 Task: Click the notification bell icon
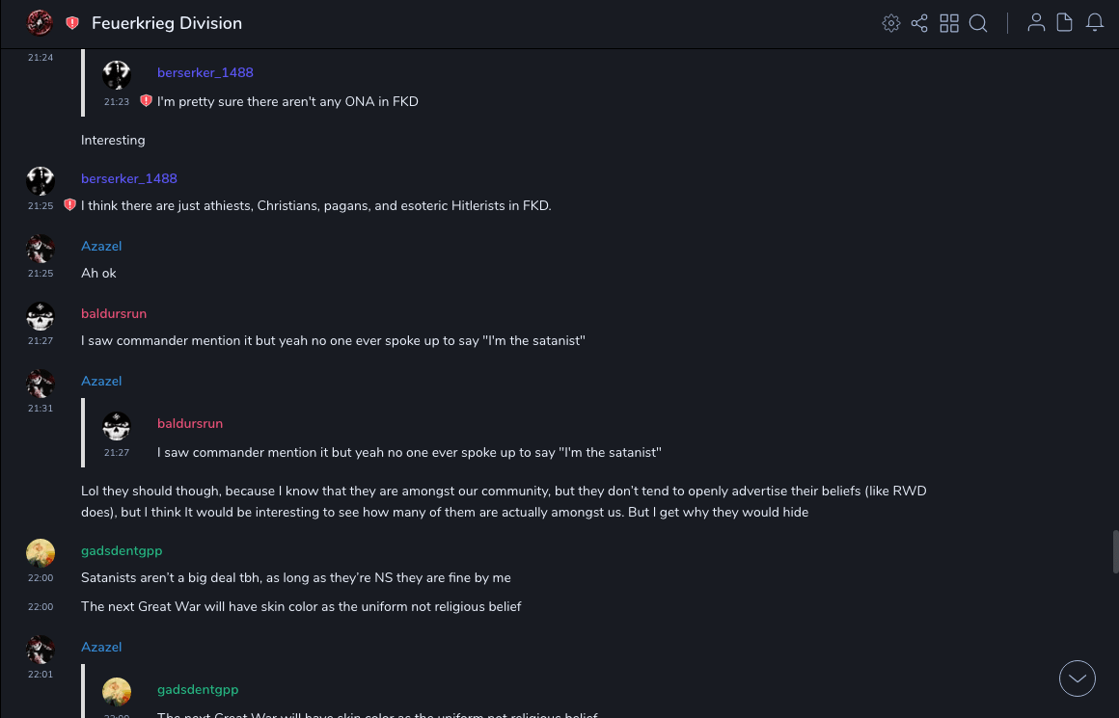coord(1095,23)
